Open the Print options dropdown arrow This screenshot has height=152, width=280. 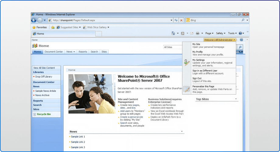[202, 33]
